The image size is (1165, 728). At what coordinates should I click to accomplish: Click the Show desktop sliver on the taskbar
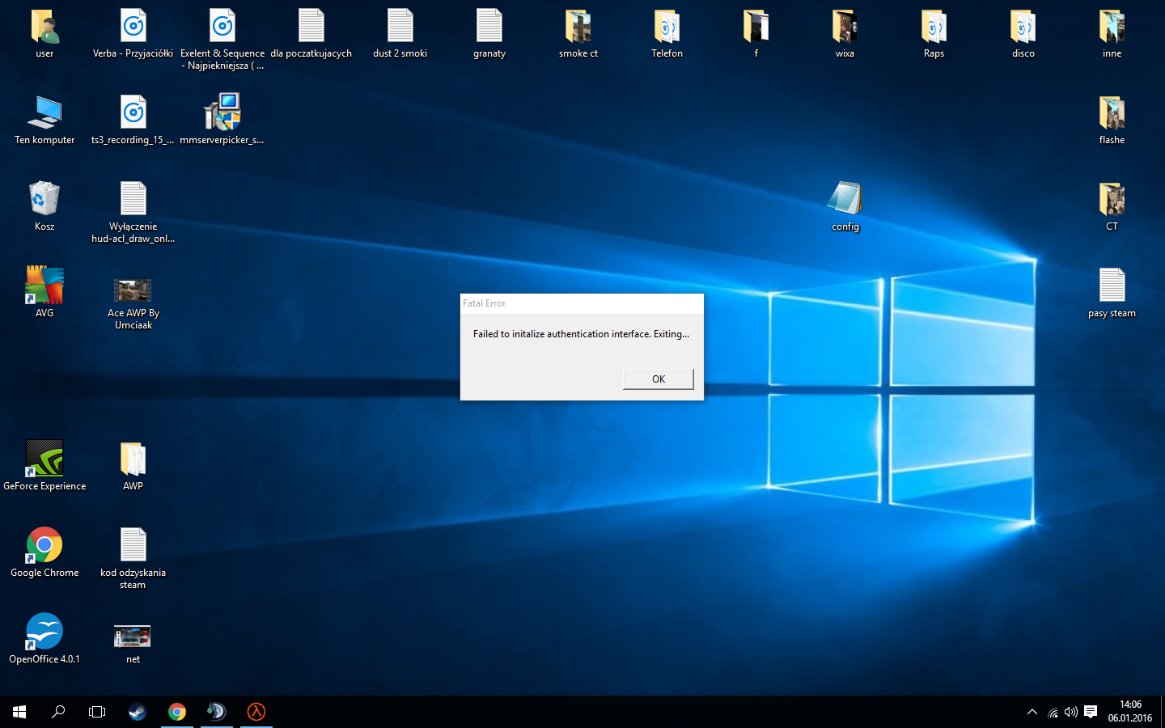pos(1163,712)
